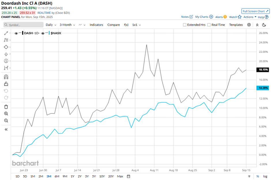Expand the trend line tool submenu arrow
The width and height of the screenshot is (271, 180).
click(10, 33)
